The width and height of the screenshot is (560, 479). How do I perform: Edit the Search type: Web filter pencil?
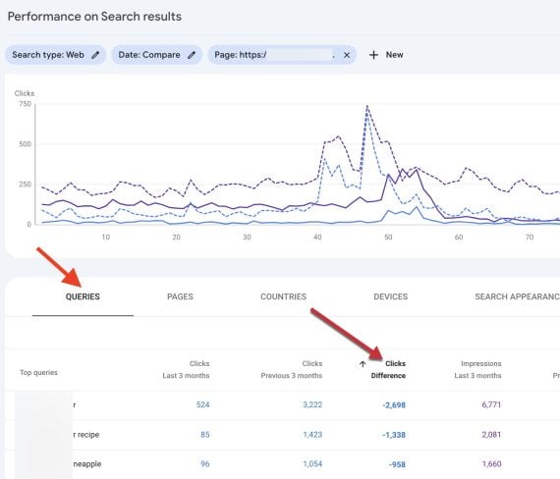click(95, 55)
